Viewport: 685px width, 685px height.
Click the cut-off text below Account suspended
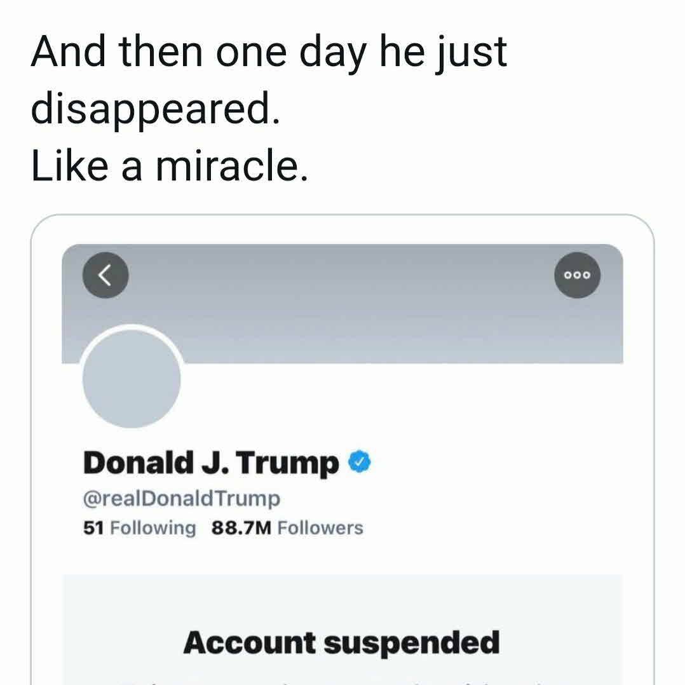342,680
